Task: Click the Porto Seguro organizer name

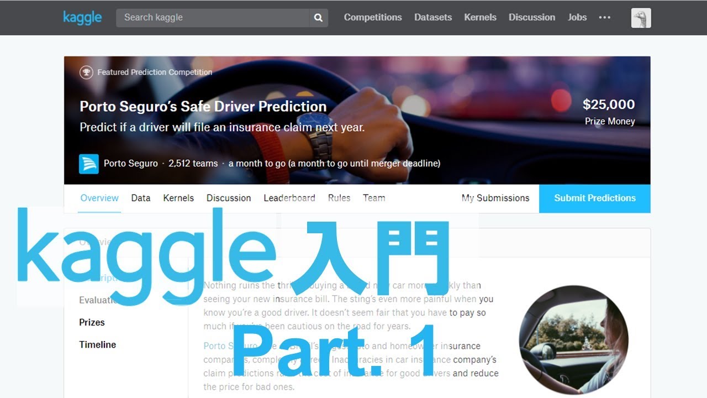Action: 131,164
